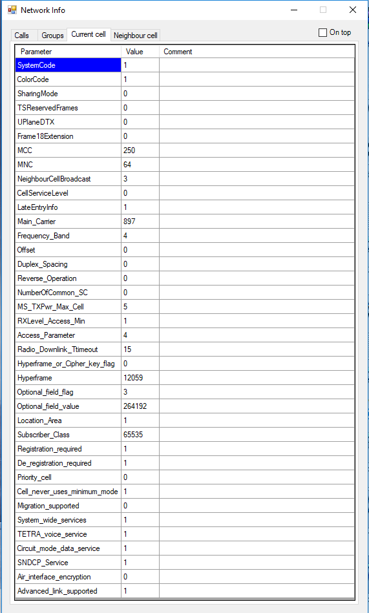Click the System_wide_services parameter
The width and height of the screenshot is (369, 613).
(68, 520)
